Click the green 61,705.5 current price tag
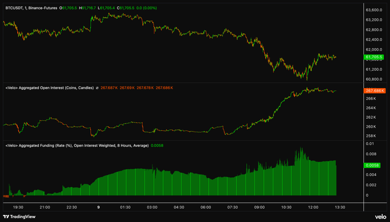Viewport: 390px width, 222px height. (373, 57)
